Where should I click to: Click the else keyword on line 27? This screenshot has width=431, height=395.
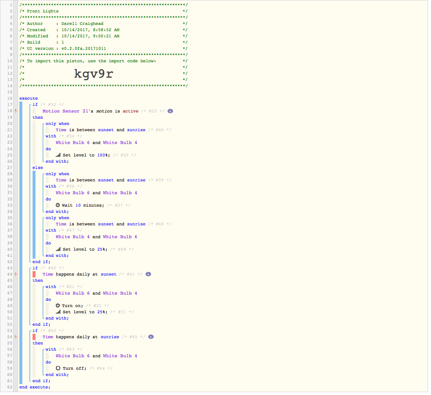point(38,167)
